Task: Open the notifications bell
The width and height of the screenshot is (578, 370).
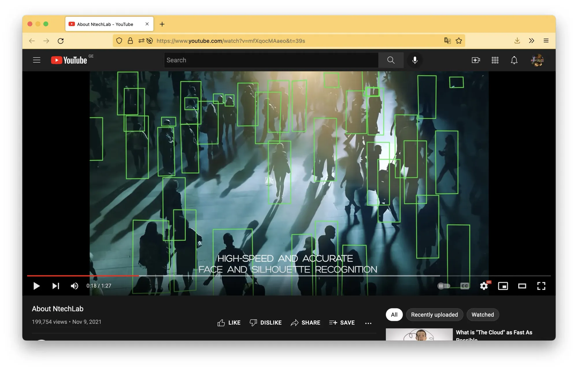Action: [514, 60]
